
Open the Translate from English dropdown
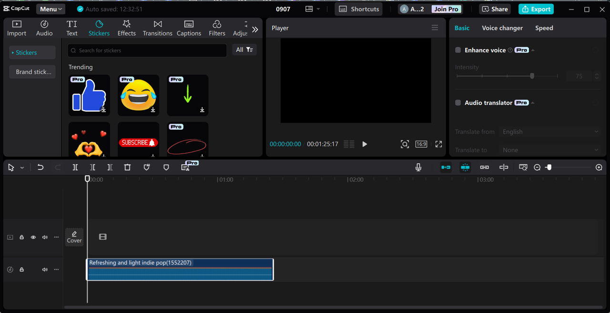(x=551, y=132)
